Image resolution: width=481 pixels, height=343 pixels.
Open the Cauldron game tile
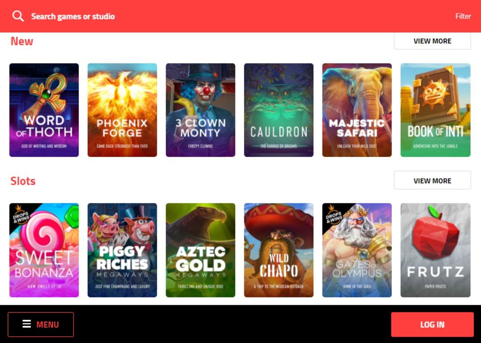coord(279,110)
